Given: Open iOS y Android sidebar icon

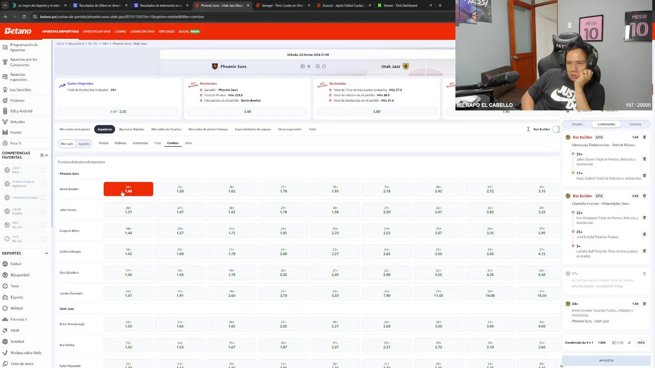Looking at the screenshot, I should click(5, 111).
